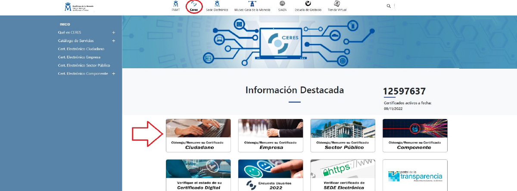
Task: Open the vertical dots menu
Action: [394, 6]
